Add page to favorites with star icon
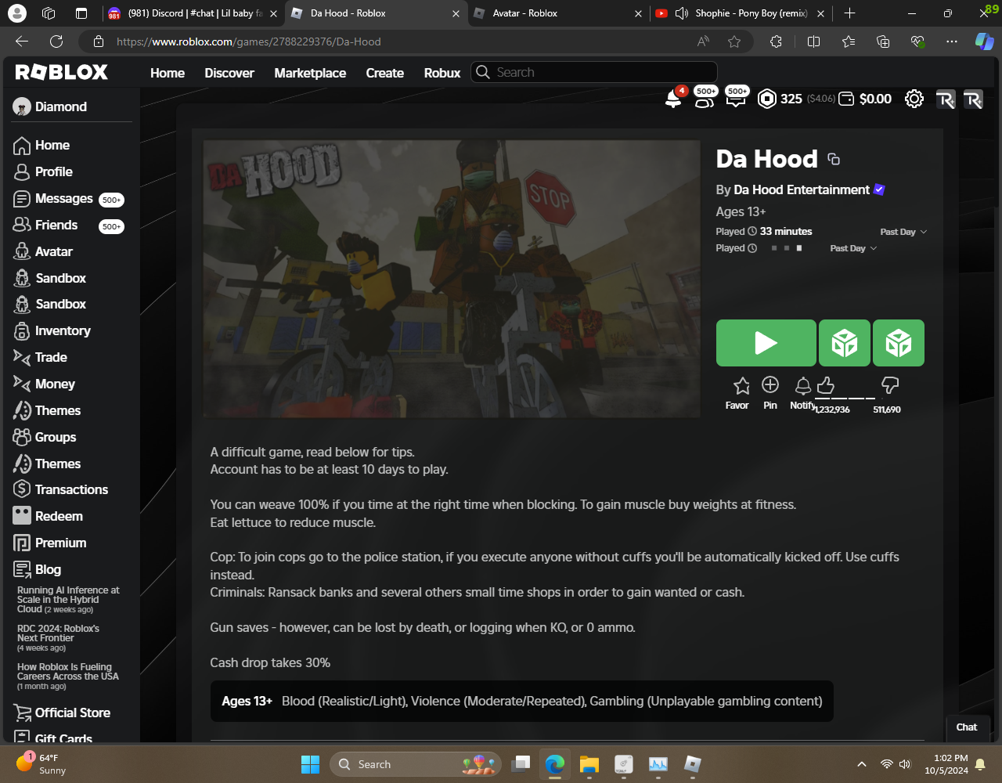This screenshot has width=1002, height=783. coord(733,41)
